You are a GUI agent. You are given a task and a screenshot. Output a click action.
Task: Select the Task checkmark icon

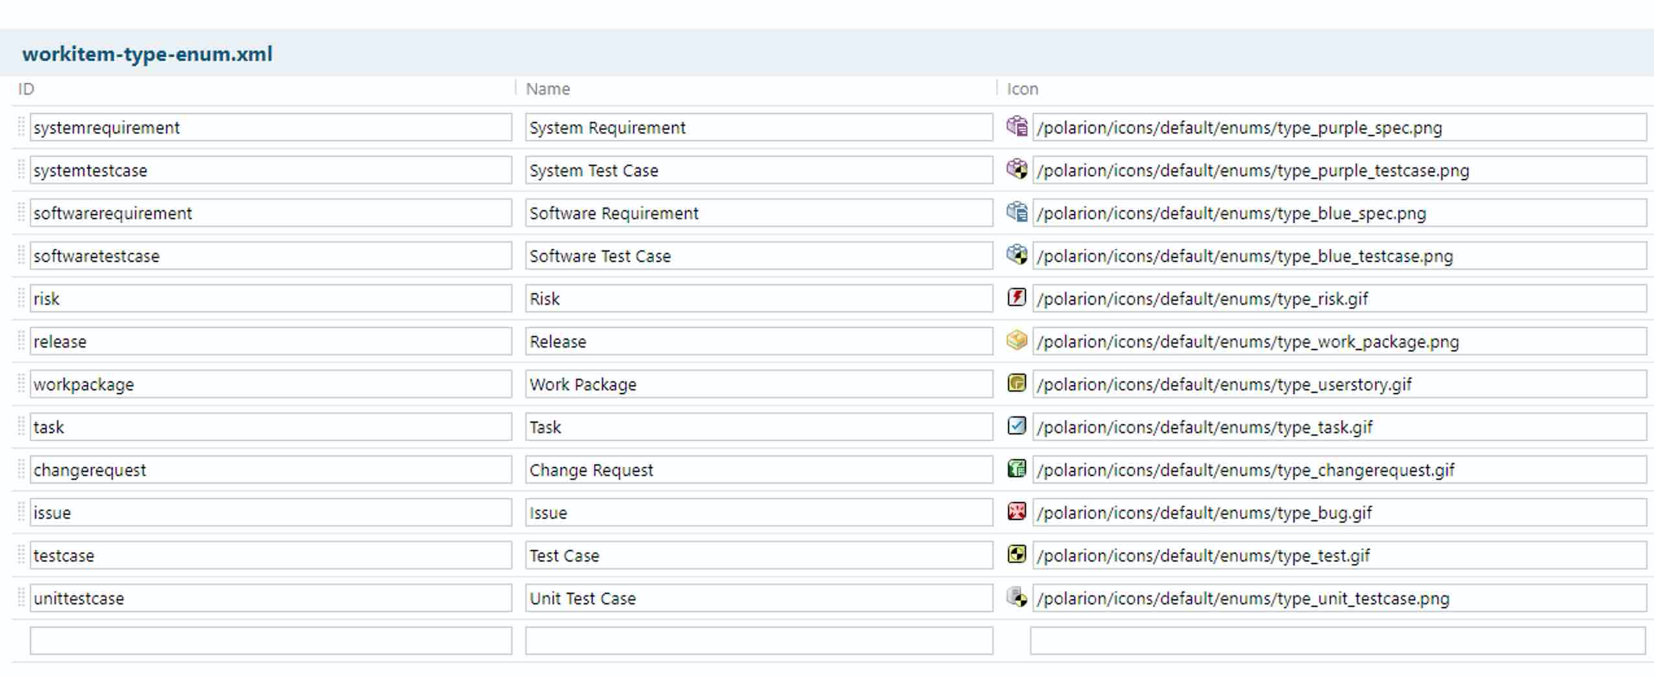pyautogui.click(x=1017, y=427)
